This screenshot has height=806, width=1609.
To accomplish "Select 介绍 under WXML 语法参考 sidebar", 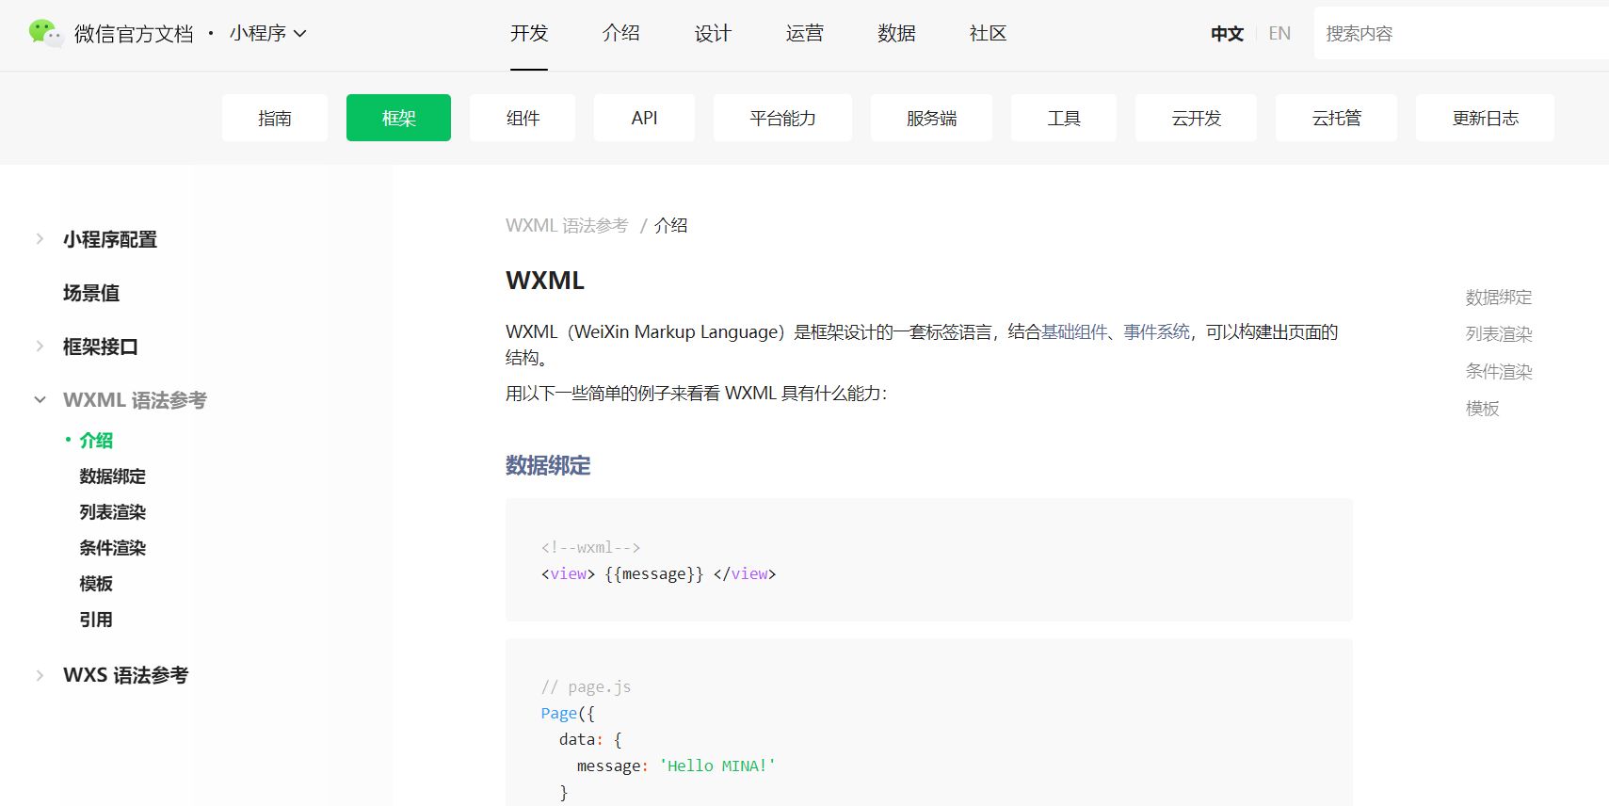I will [x=96, y=440].
